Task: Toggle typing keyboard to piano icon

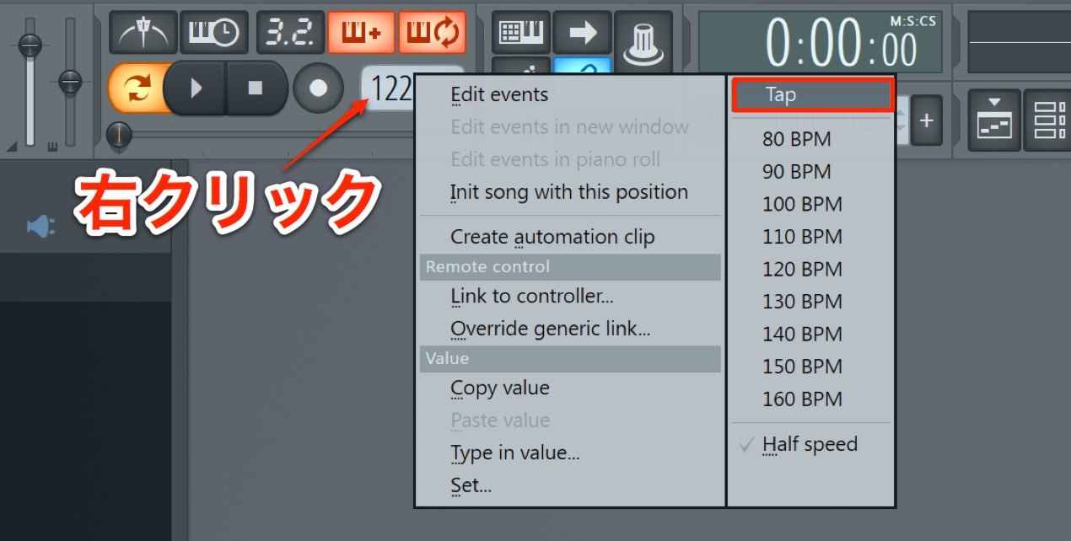Action: [521, 33]
